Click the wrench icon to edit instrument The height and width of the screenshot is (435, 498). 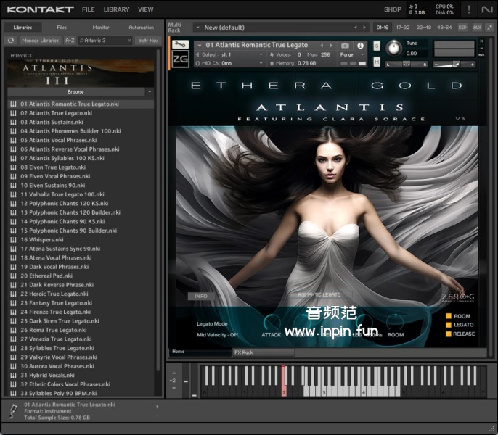tap(180, 45)
